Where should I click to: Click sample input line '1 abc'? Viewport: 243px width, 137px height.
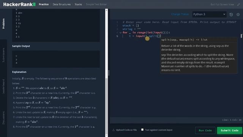coord(19,13)
